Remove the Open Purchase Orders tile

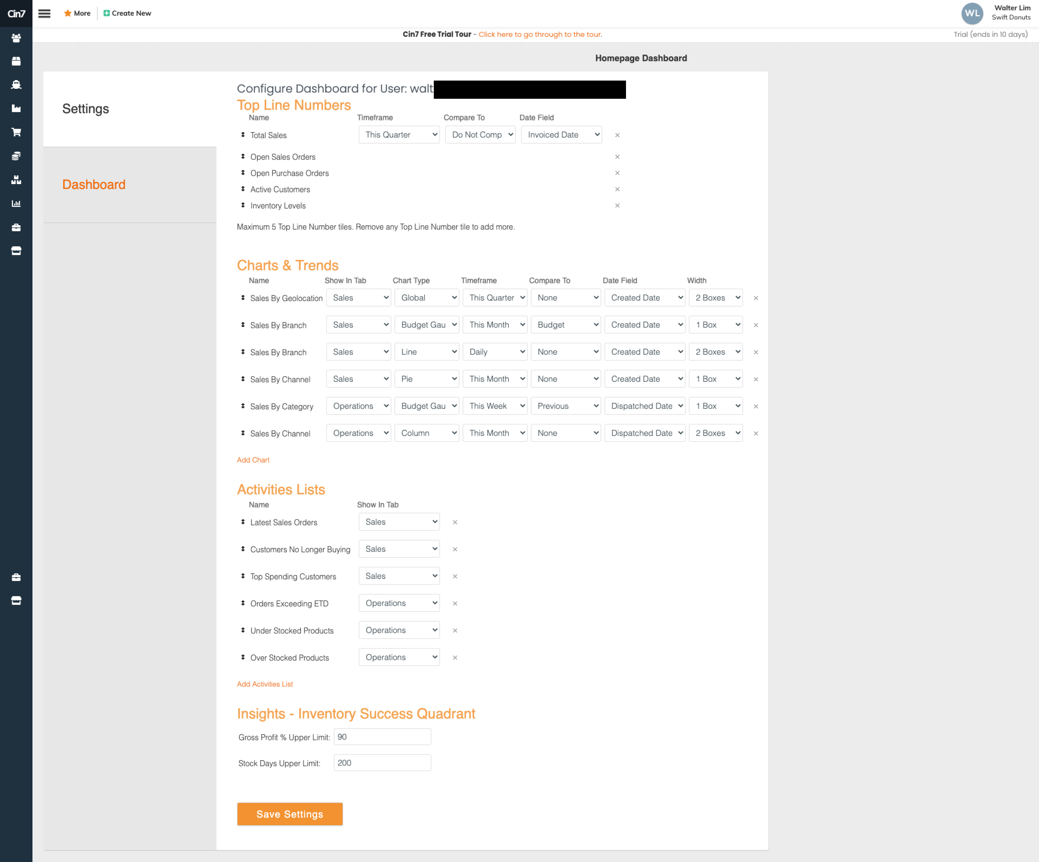pyautogui.click(x=617, y=173)
